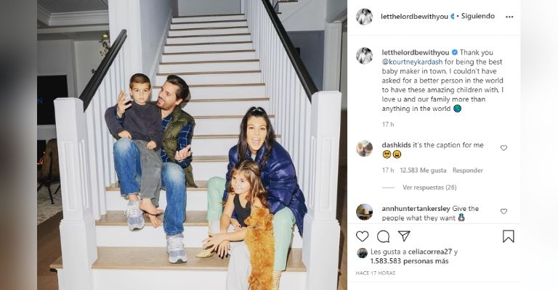View the 1.583.583 personas más likes list
This screenshot has height=290, width=558.
click(x=409, y=261)
